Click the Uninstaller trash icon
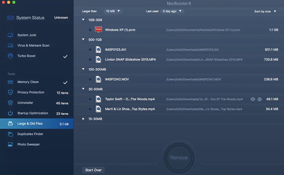 tap(10, 103)
